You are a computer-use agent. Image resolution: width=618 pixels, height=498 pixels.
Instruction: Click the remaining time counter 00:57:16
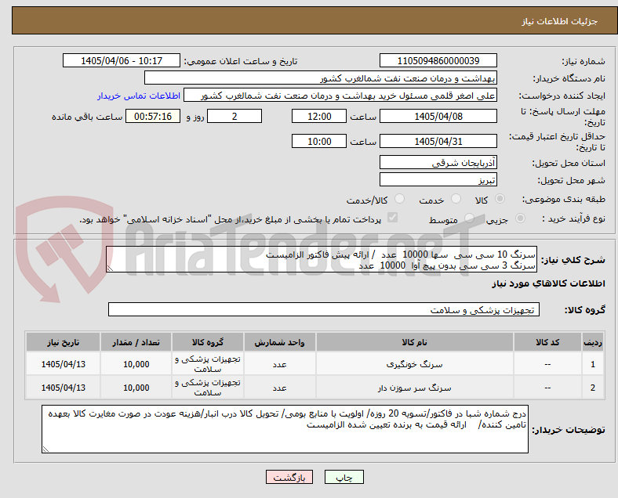tap(153, 117)
